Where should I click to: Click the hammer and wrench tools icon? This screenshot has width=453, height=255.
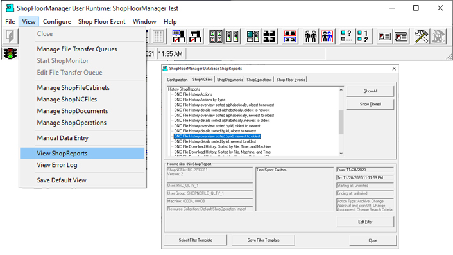(421, 37)
